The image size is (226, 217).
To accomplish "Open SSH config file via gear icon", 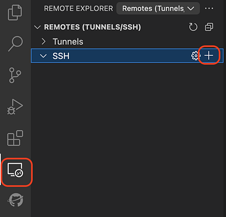I will (196, 56).
